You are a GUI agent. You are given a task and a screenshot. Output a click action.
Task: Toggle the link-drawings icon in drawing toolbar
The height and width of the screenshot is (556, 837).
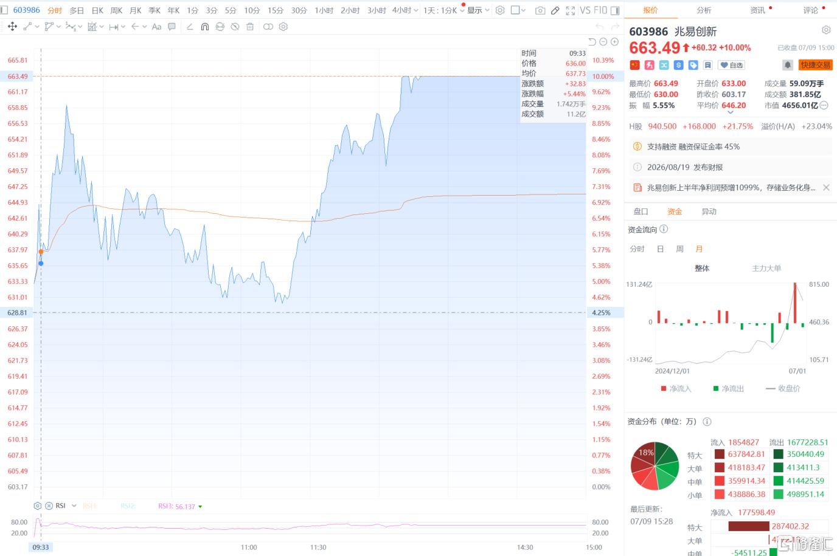click(x=268, y=27)
